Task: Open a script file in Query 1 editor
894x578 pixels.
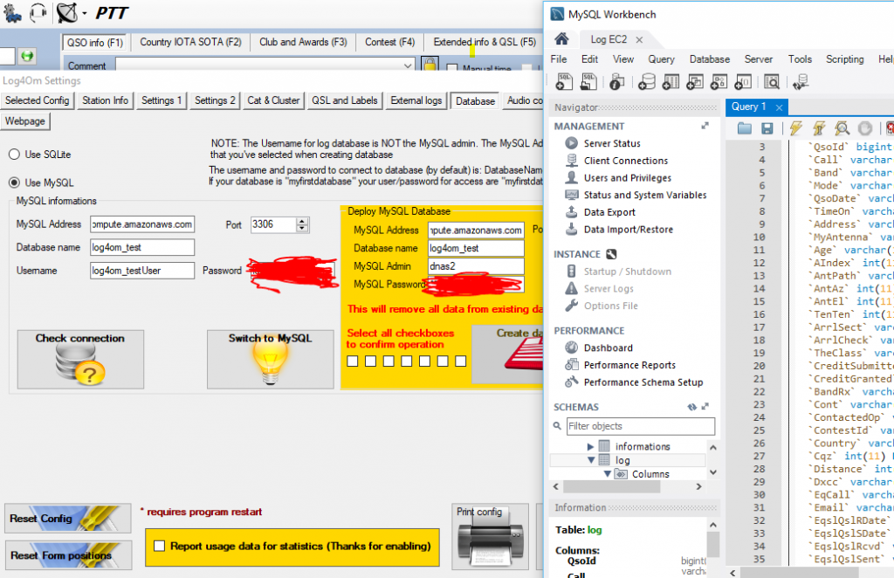Action: pyautogui.click(x=744, y=128)
